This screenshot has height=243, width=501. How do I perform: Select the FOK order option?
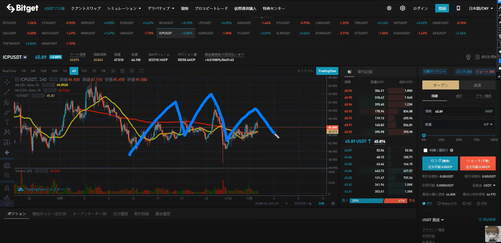(x=478, y=203)
